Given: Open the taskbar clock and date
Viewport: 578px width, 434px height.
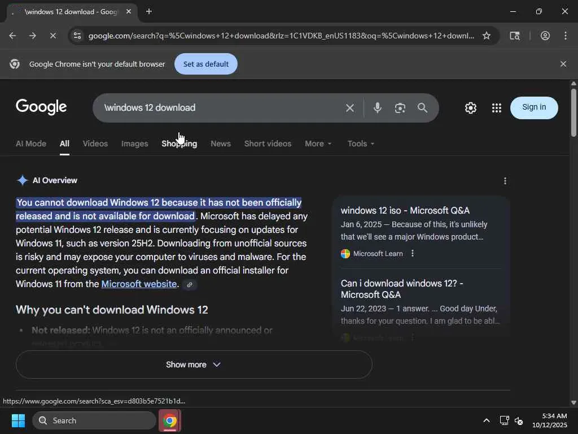Looking at the screenshot, I should (549, 420).
